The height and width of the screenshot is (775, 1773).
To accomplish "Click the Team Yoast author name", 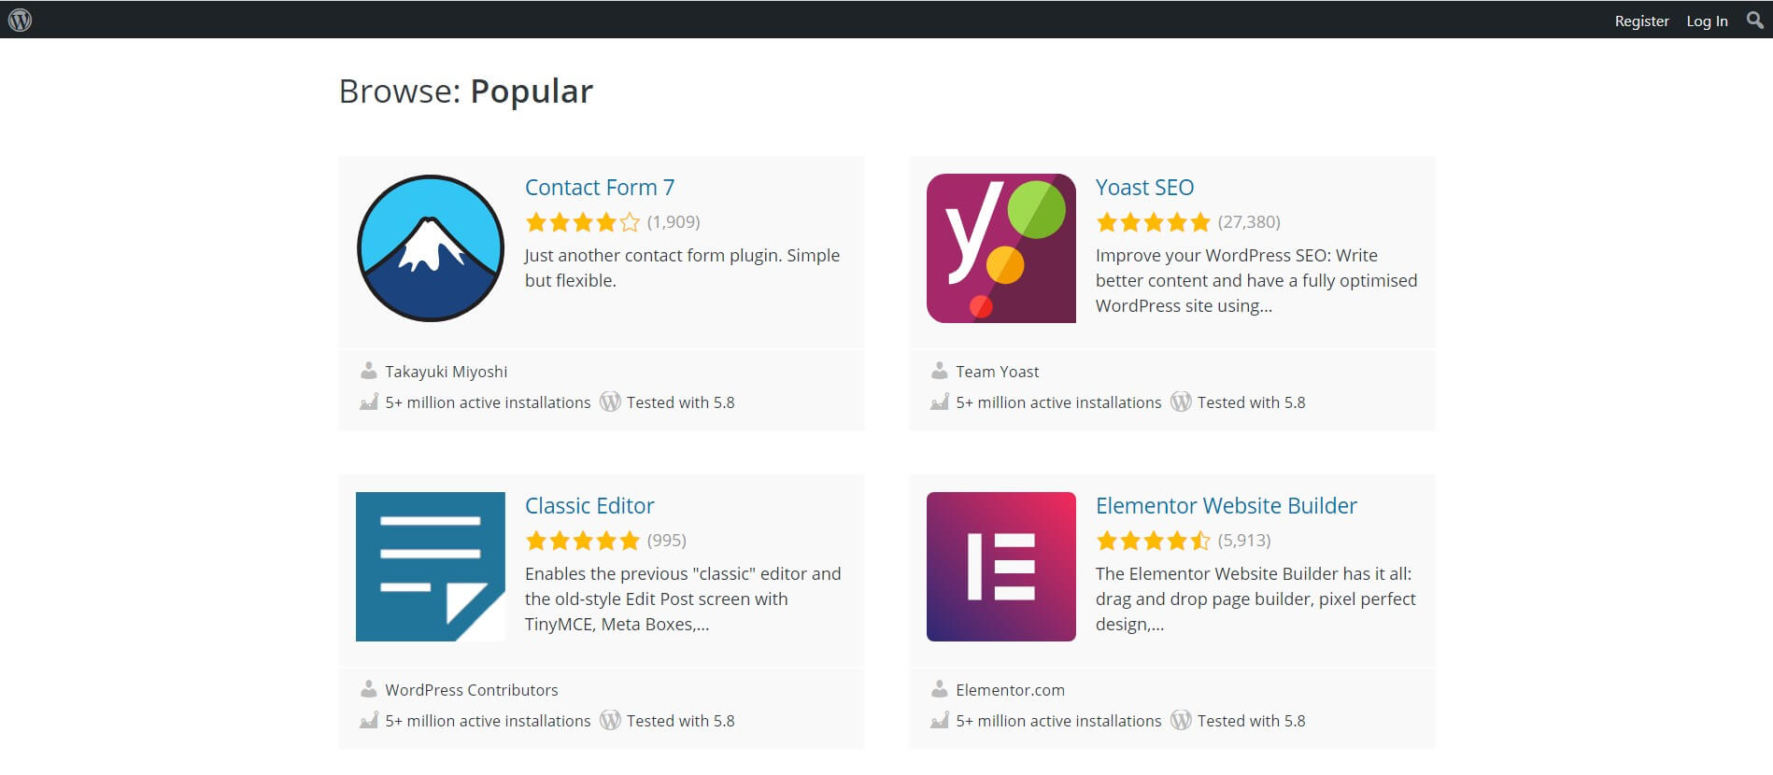I will [997, 372].
